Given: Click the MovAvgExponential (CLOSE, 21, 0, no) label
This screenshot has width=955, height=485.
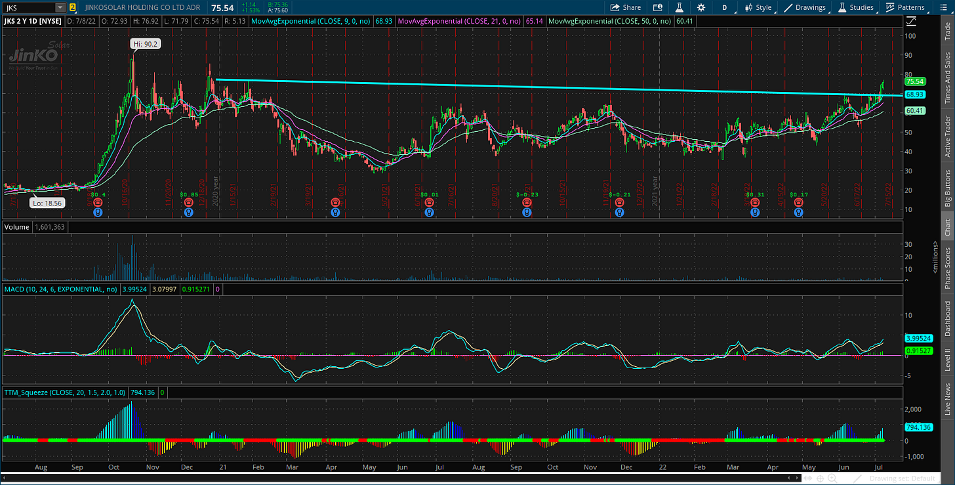Looking at the screenshot, I should point(459,21).
